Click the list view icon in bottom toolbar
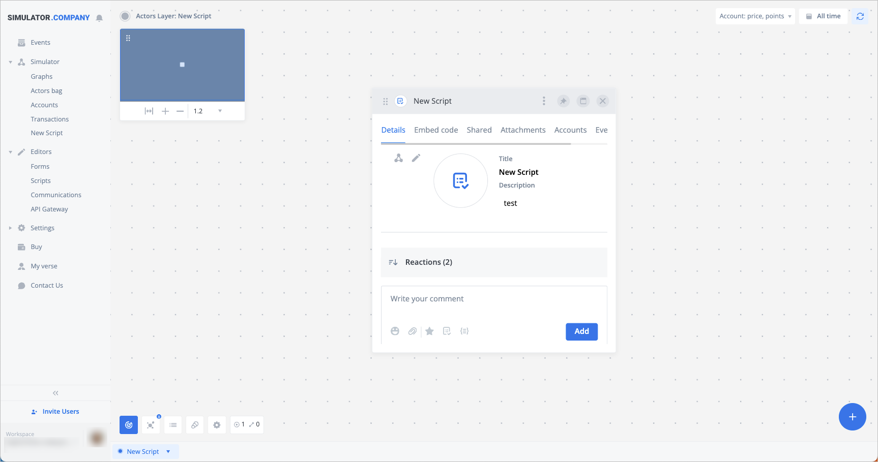Image resolution: width=878 pixels, height=462 pixels. pos(173,425)
